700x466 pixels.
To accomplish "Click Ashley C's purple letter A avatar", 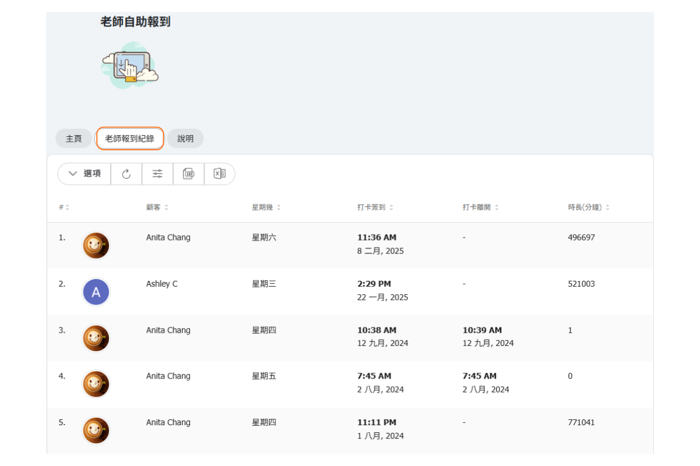I will (96, 292).
